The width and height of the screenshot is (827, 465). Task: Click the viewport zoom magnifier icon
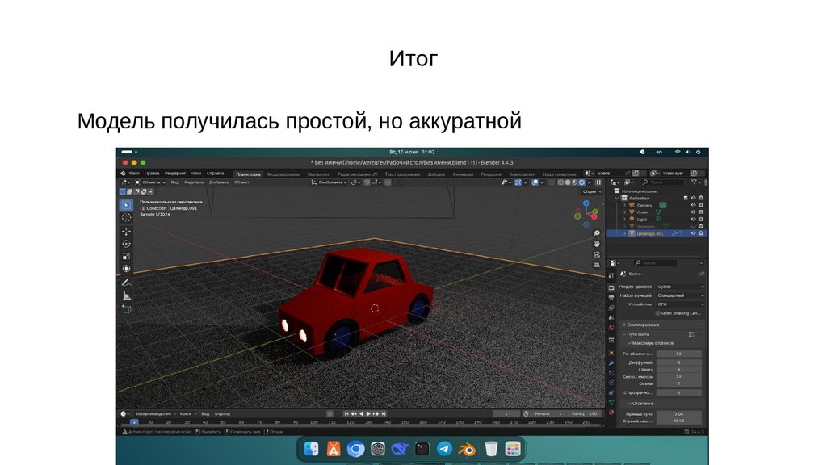[x=597, y=232]
